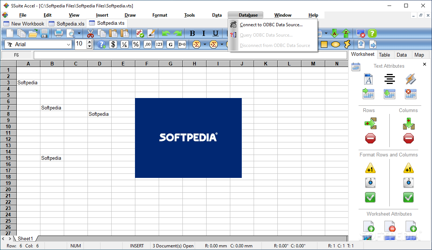Undo the last action
The width and height of the screenshot is (432, 250).
click(166, 34)
